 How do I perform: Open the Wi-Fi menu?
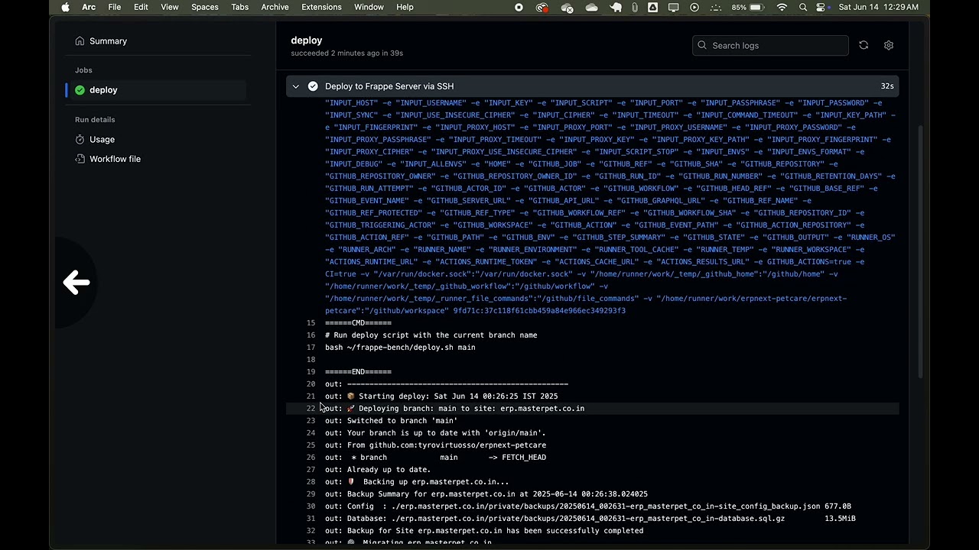[782, 7]
